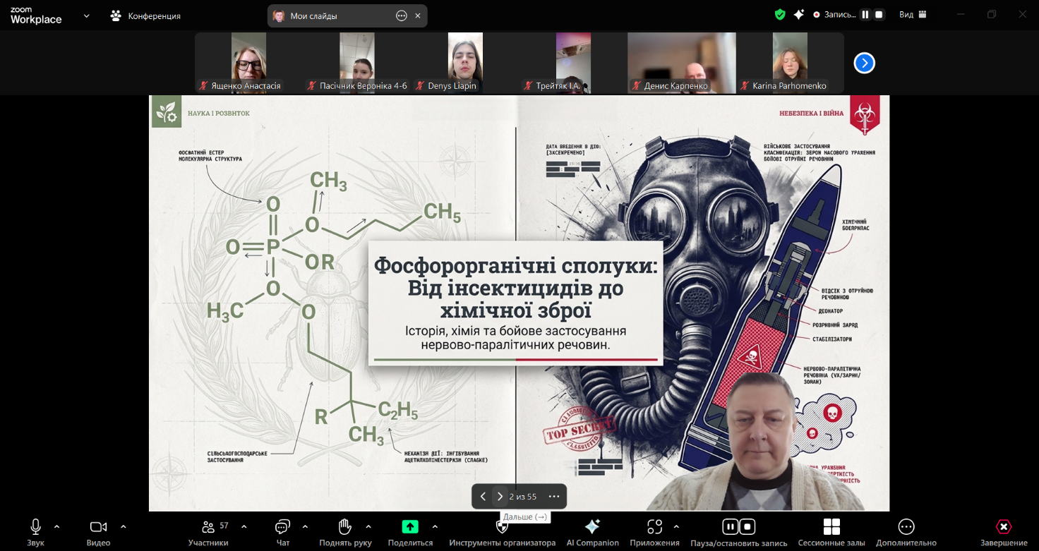
Task: Open the Дополнительно more options button
Action: tap(906, 527)
